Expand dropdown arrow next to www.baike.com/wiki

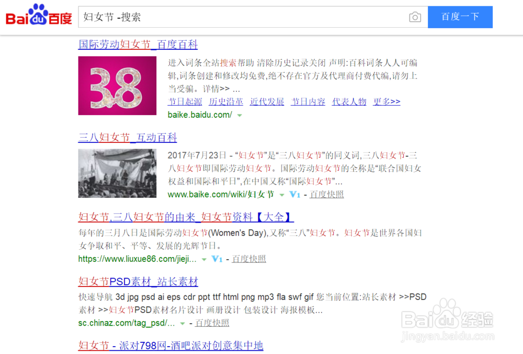click(x=282, y=195)
